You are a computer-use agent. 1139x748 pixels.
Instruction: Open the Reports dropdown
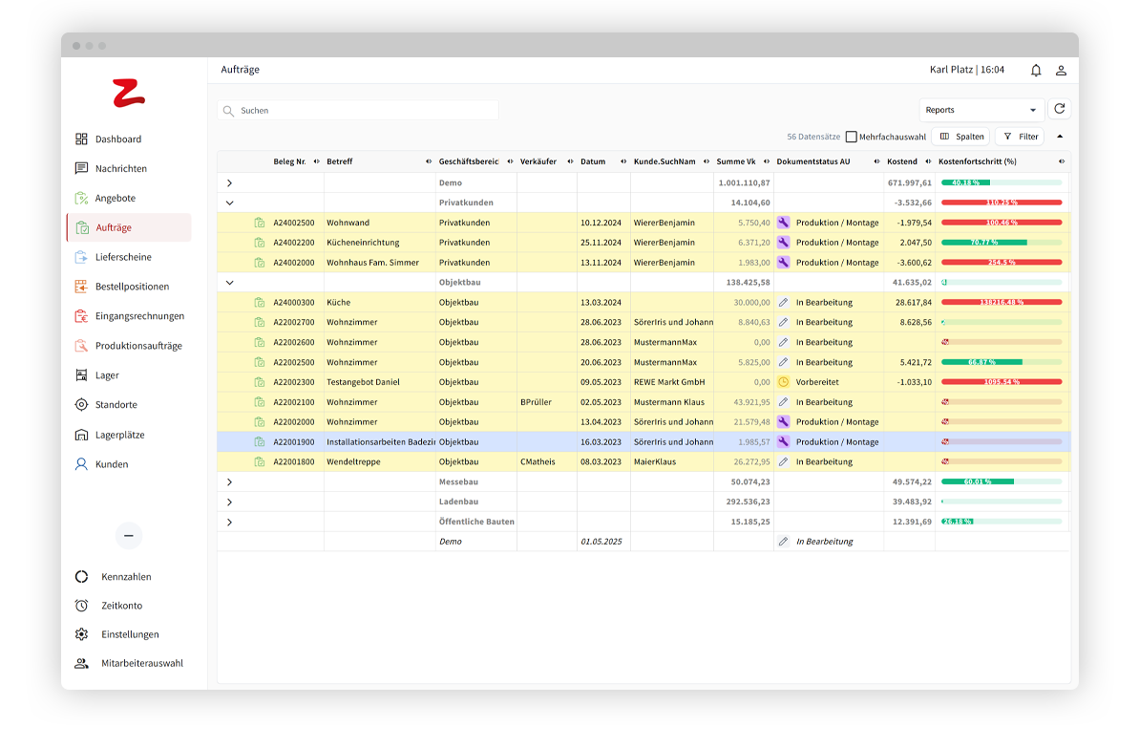981,110
